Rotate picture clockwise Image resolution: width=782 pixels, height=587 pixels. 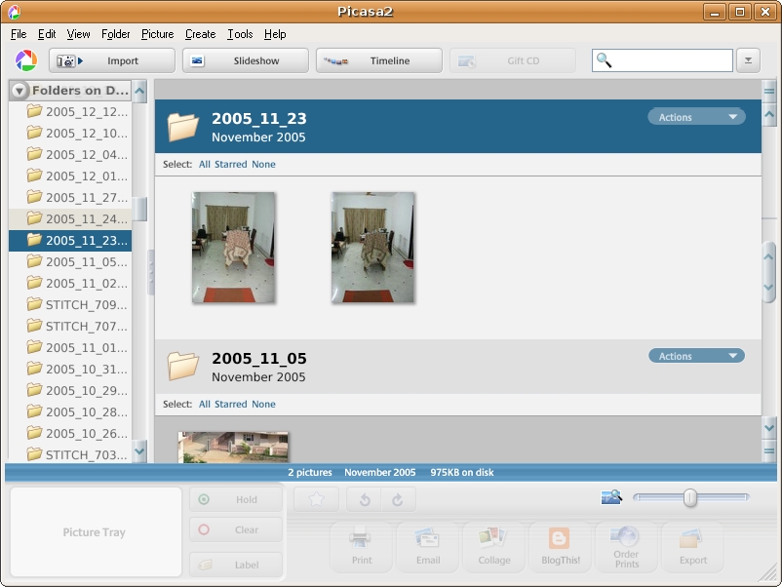point(398,499)
